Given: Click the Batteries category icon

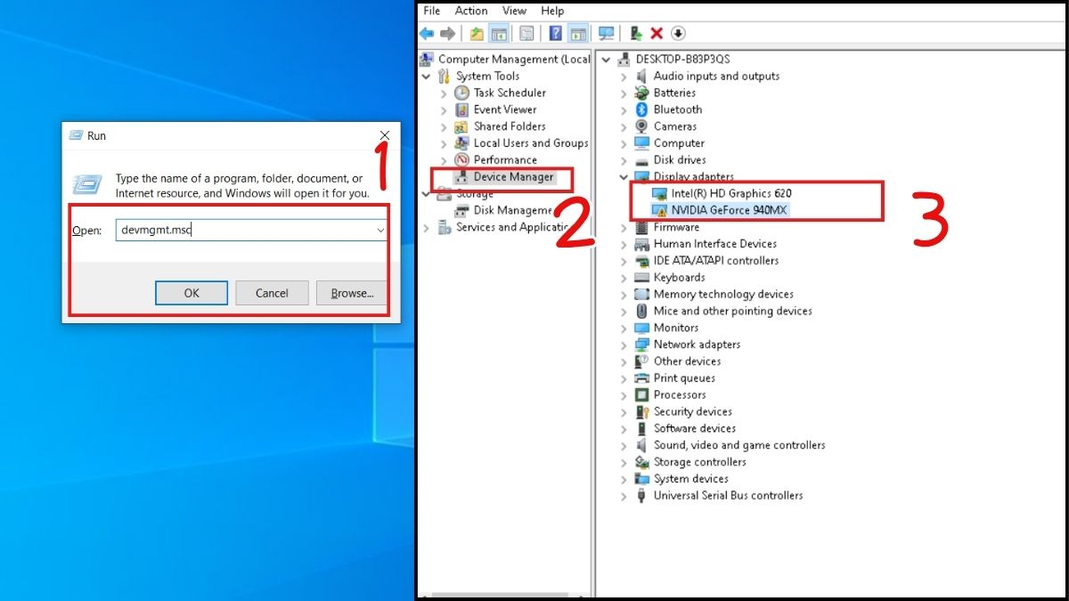Looking at the screenshot, I should 641,93.
